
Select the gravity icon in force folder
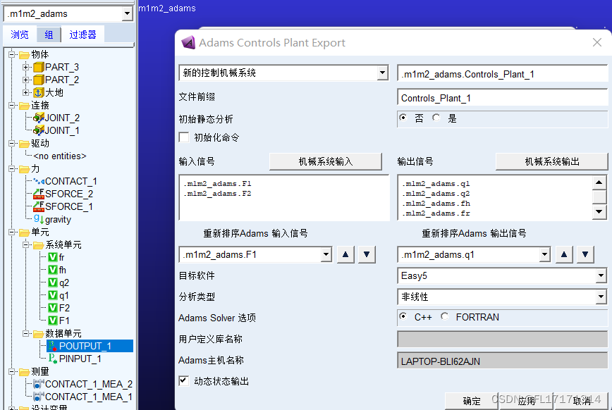39,219
